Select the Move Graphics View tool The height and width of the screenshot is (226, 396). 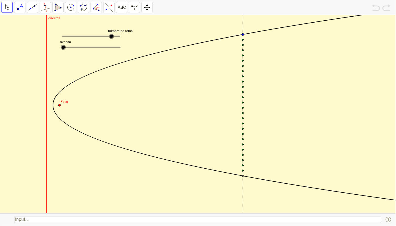pos(147,7)
